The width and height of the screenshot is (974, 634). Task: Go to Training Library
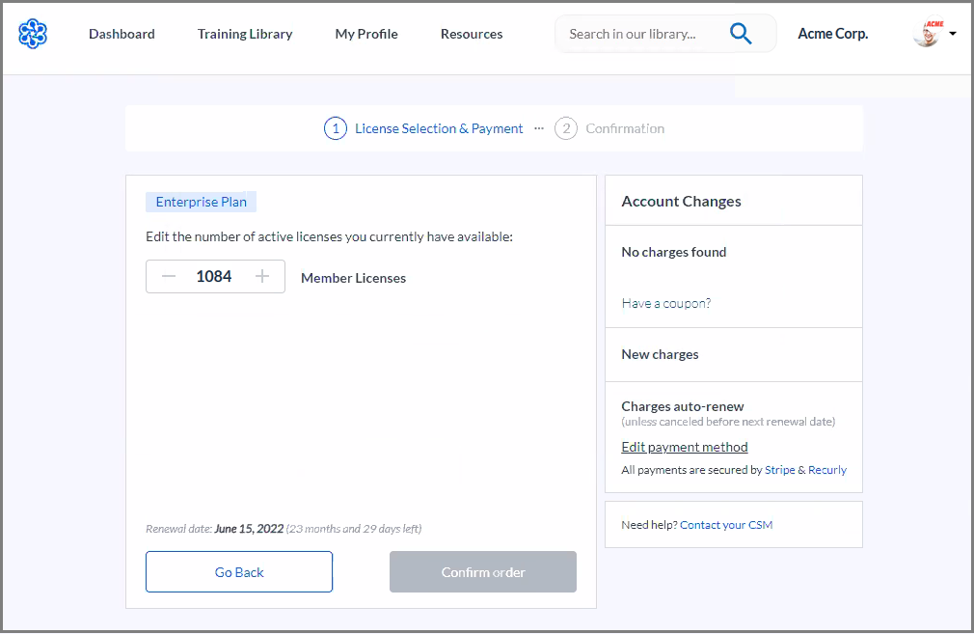245,34
